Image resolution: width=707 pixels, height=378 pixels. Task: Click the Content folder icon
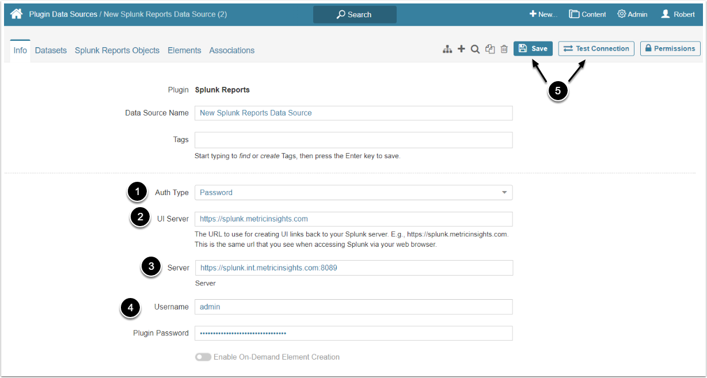coord(574,14)
